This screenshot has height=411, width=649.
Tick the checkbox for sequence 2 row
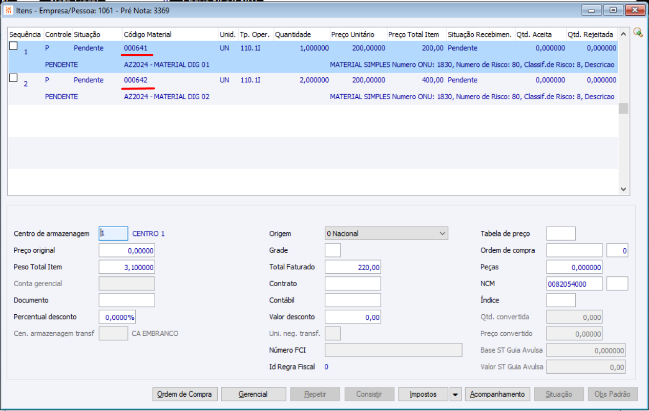(13, 78)
